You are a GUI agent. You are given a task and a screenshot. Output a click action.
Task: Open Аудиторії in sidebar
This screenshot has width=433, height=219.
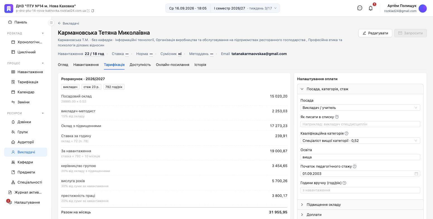coord(26,142)
